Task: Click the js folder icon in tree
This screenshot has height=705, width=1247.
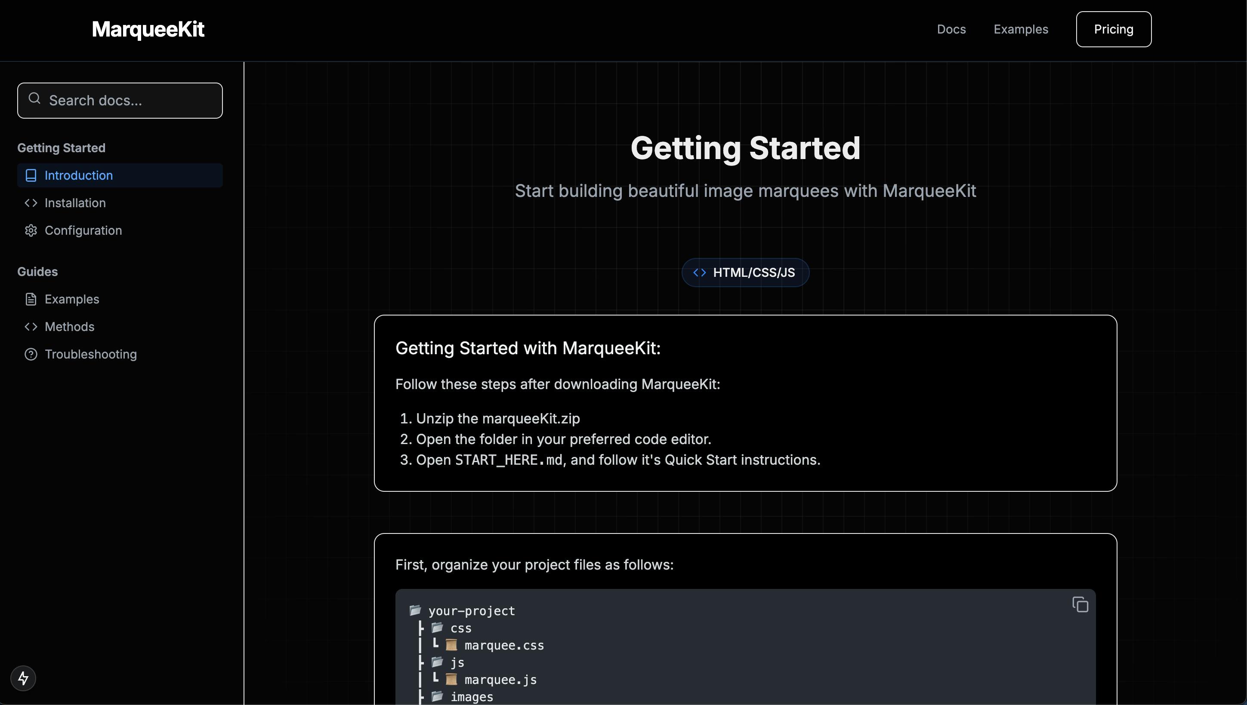Action: [437, 662]
